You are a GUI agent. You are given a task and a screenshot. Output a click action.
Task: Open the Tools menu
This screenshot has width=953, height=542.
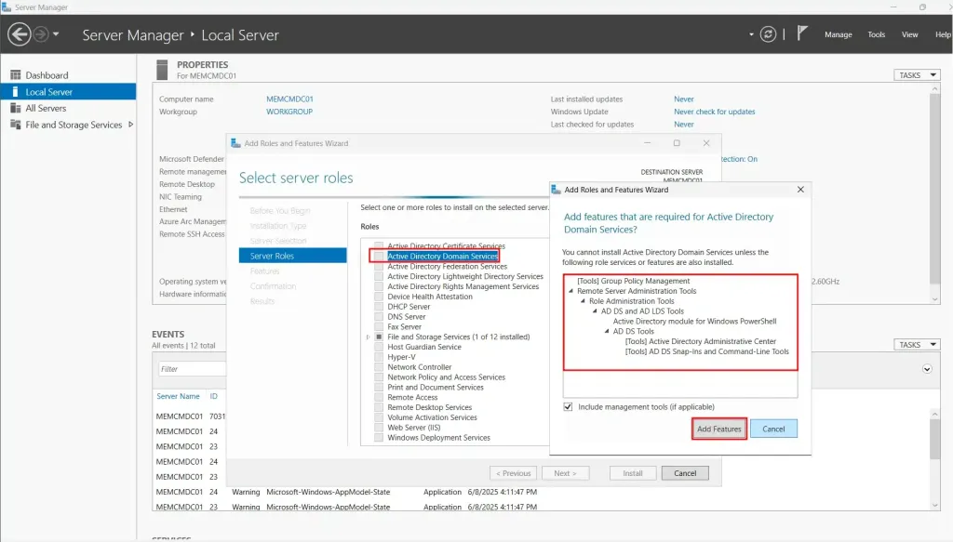[x=876, y=34]
